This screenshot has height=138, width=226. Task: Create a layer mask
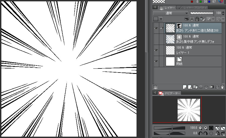(x=212, y=87)
